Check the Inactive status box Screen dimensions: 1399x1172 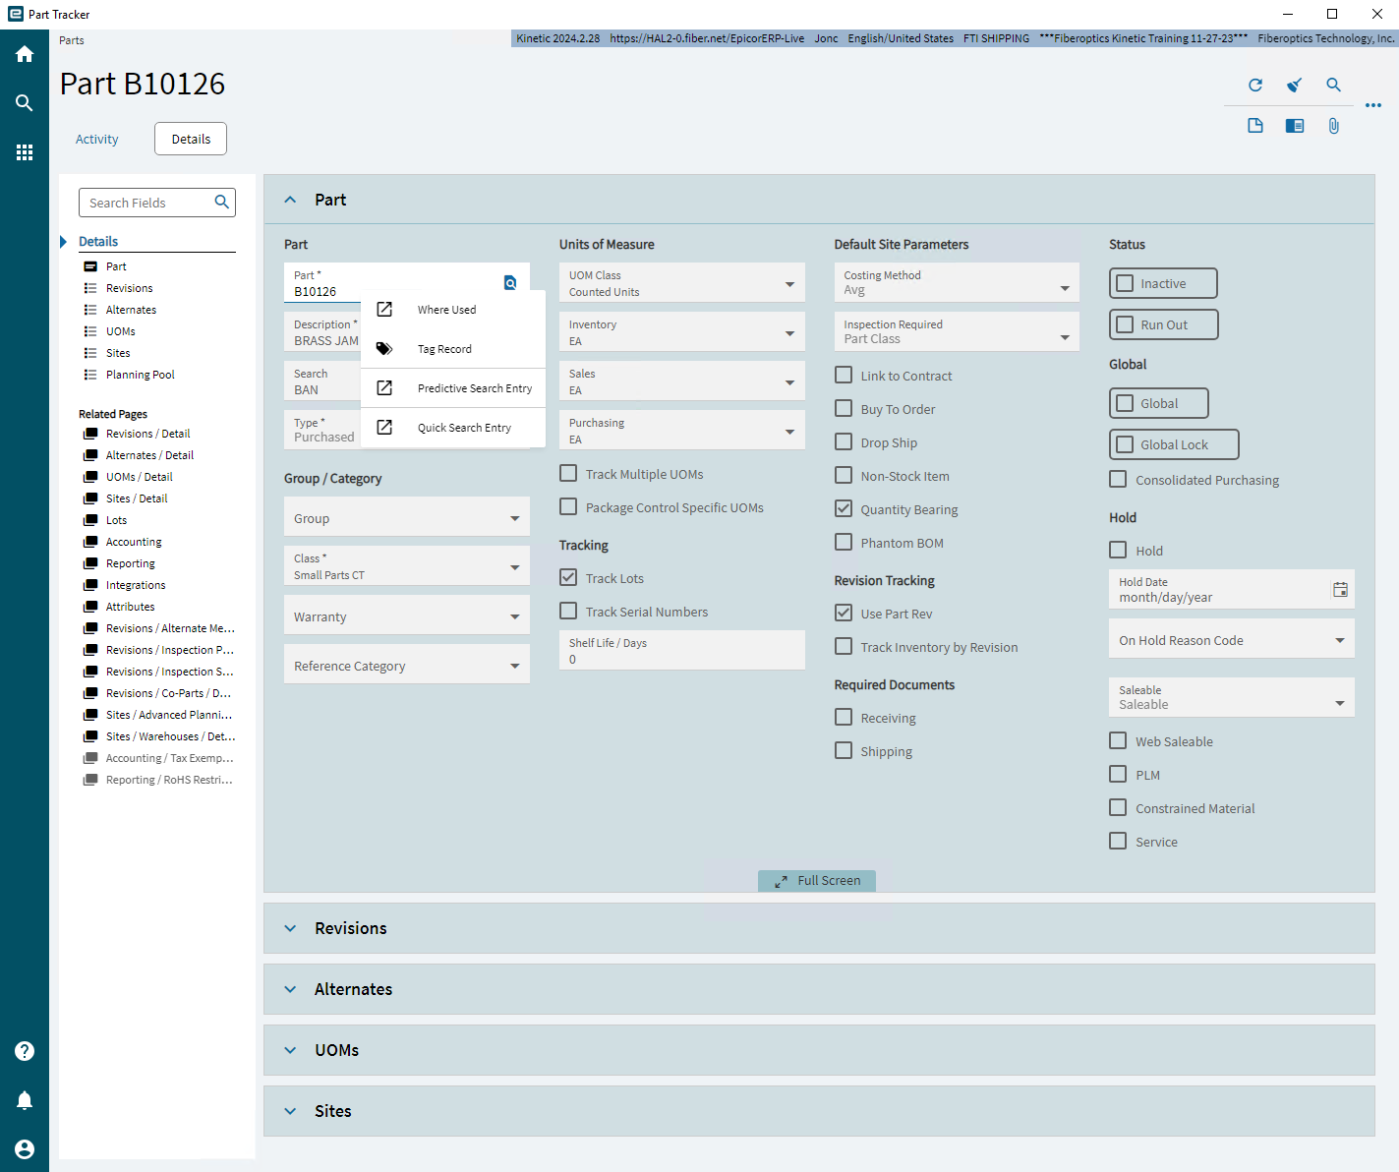tap(1126, 283)
